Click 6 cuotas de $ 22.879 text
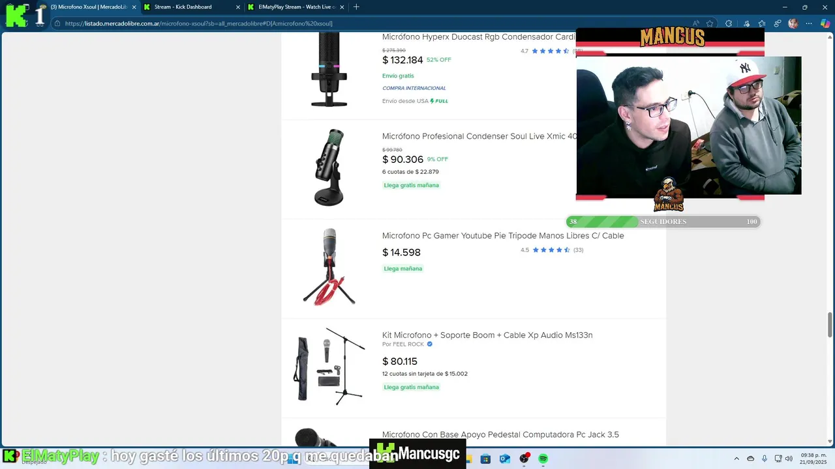Image resolution: width=835 pixels, height=469 pixels. click(410, 172)
